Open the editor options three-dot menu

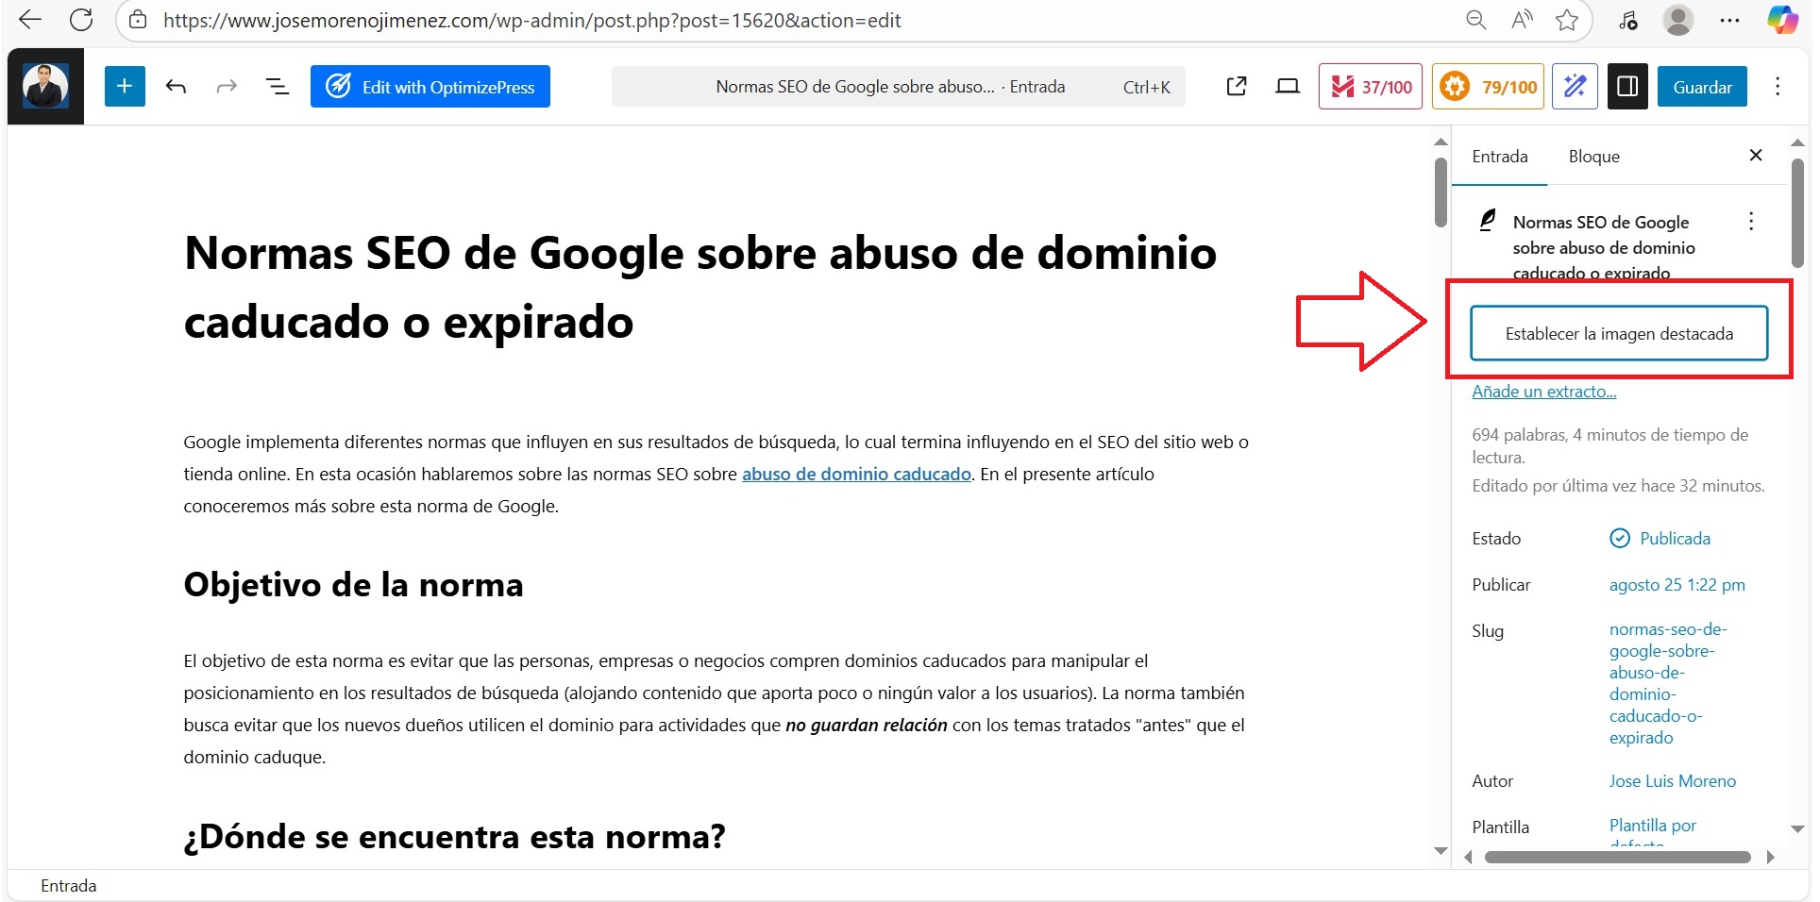[1777, 87]
